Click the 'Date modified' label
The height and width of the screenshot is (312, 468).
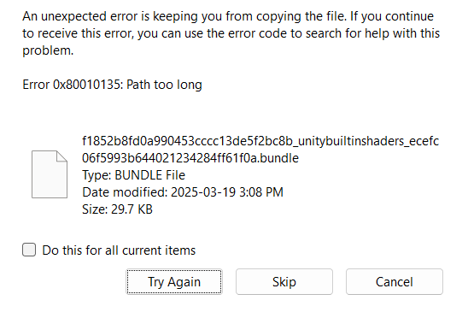point(125,192)
